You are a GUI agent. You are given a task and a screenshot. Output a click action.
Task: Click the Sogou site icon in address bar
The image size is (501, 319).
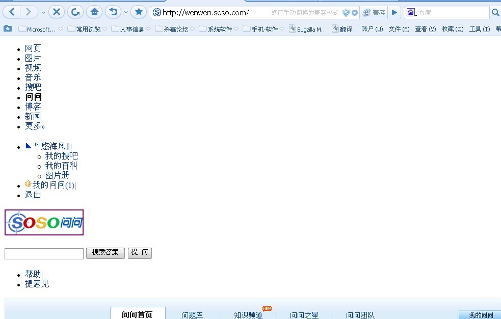tap(156, 12)
